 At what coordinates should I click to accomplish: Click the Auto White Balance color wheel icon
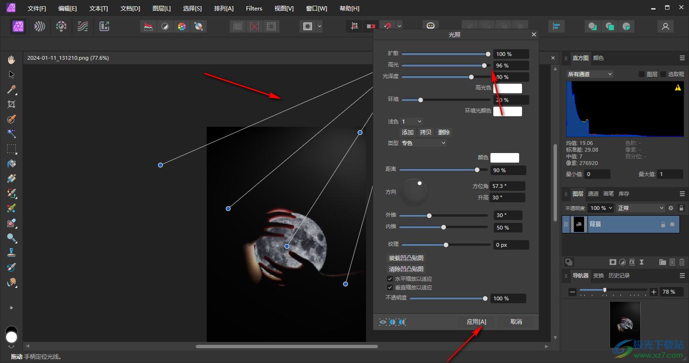click(181, 26)
